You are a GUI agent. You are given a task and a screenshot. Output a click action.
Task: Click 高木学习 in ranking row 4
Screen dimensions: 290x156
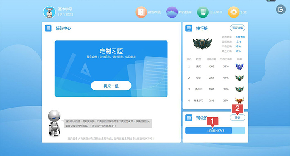click(x=199, y=101)
